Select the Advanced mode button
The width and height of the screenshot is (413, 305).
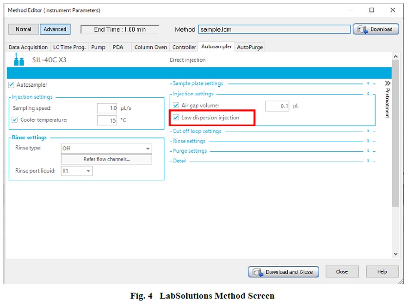coord(55,29)
